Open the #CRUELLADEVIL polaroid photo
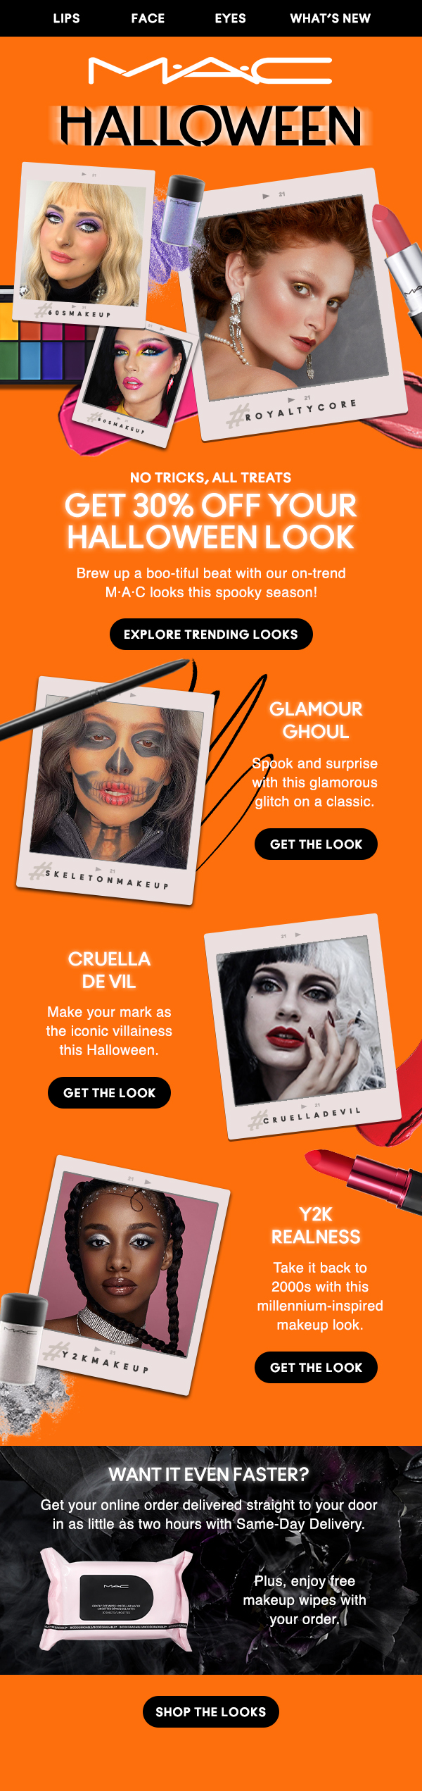The width and height of the screenshot is (422, 1791). tap(302, 1025)
